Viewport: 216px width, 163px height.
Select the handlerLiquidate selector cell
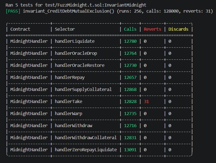[75, 41]
